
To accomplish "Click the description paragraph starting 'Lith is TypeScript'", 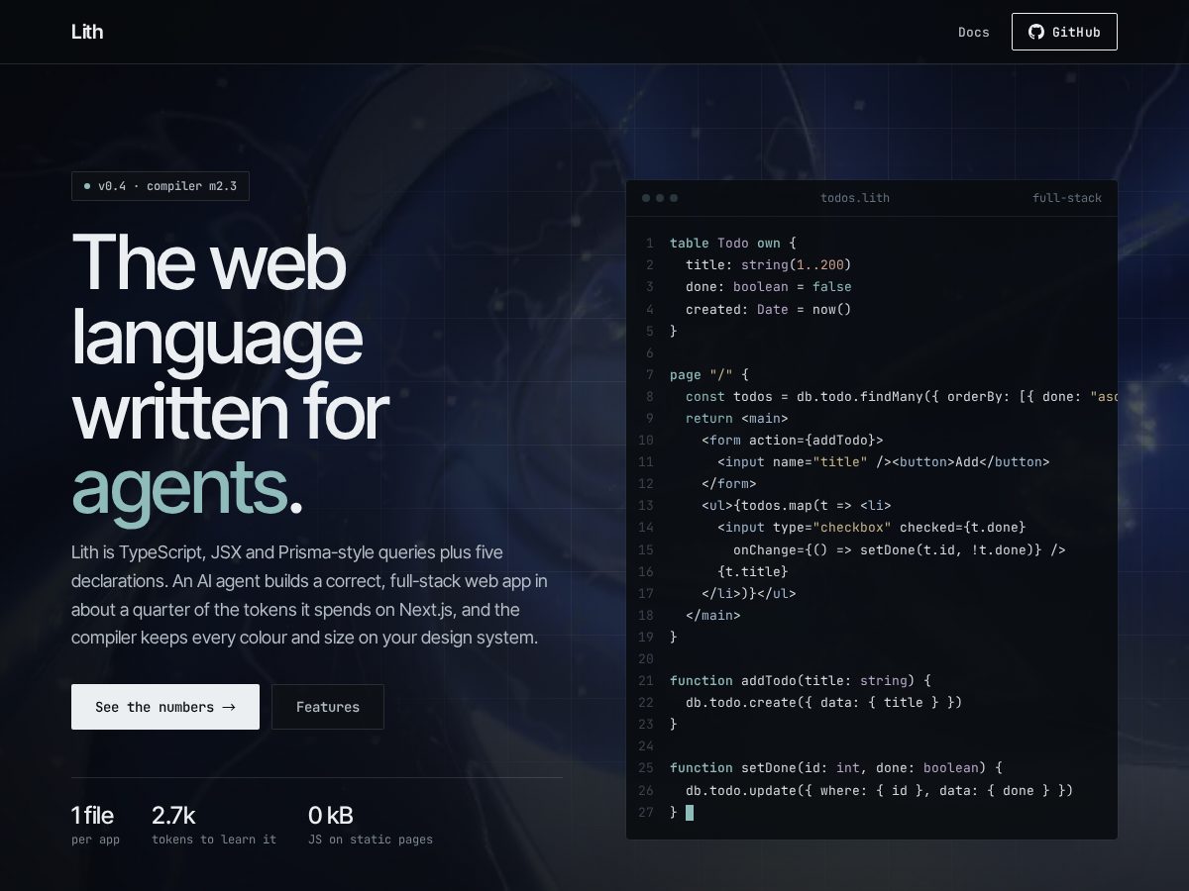I will click(309, 595).
